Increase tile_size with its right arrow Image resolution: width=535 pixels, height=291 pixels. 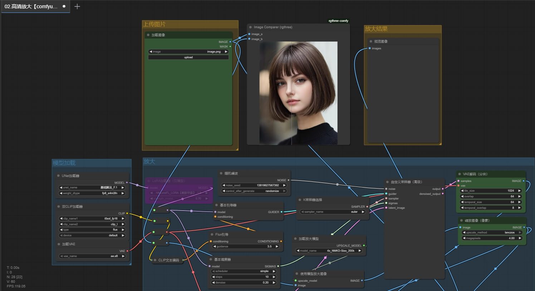pyautogui.click(x=520, y=191)
